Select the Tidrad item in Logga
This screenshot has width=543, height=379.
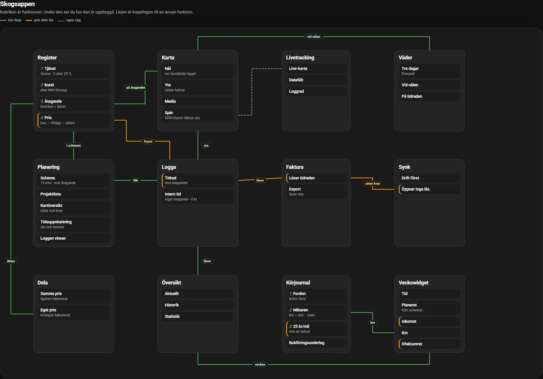pyautogui.click(x=198, y=180)
